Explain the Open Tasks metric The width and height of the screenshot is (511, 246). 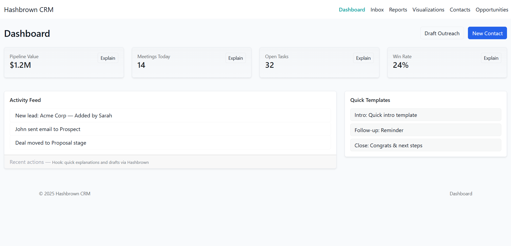click(x=363, y=58)
